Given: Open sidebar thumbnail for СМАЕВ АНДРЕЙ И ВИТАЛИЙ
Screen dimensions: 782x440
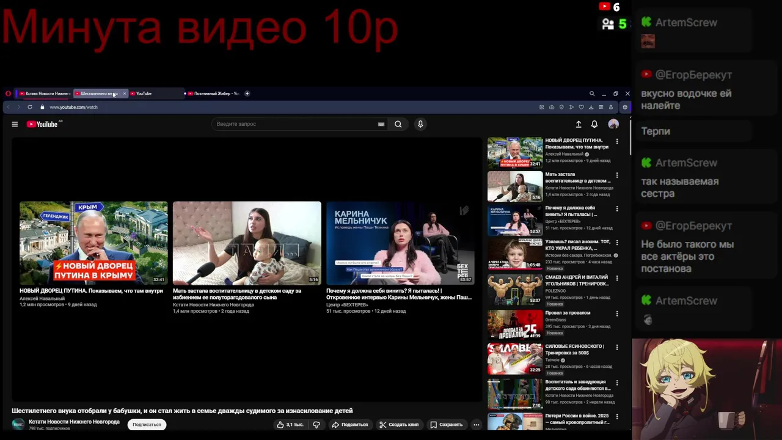Looking at the screenshot, I should [x=515, y=290].
